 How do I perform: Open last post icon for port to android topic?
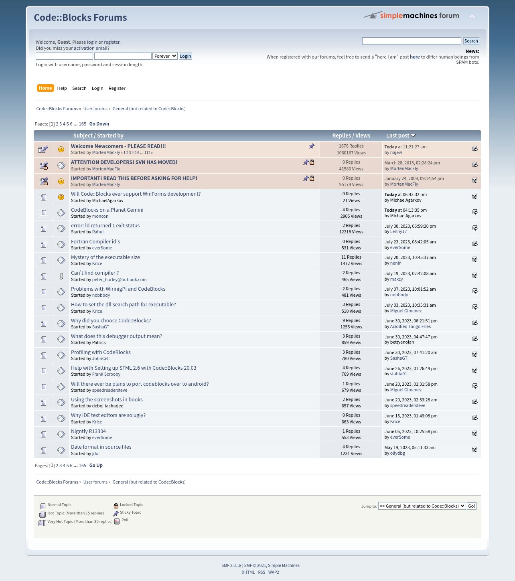coord(474,386)
